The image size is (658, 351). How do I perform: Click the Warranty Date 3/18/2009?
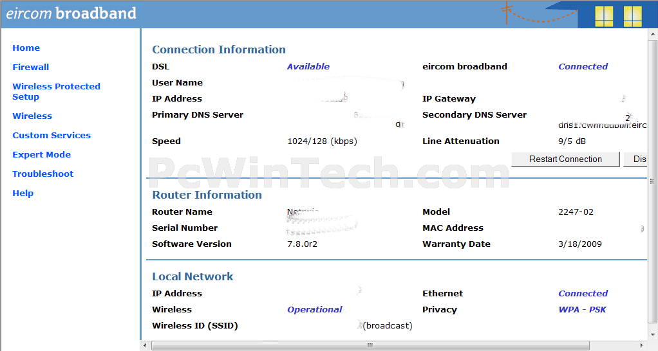(580, 244)
